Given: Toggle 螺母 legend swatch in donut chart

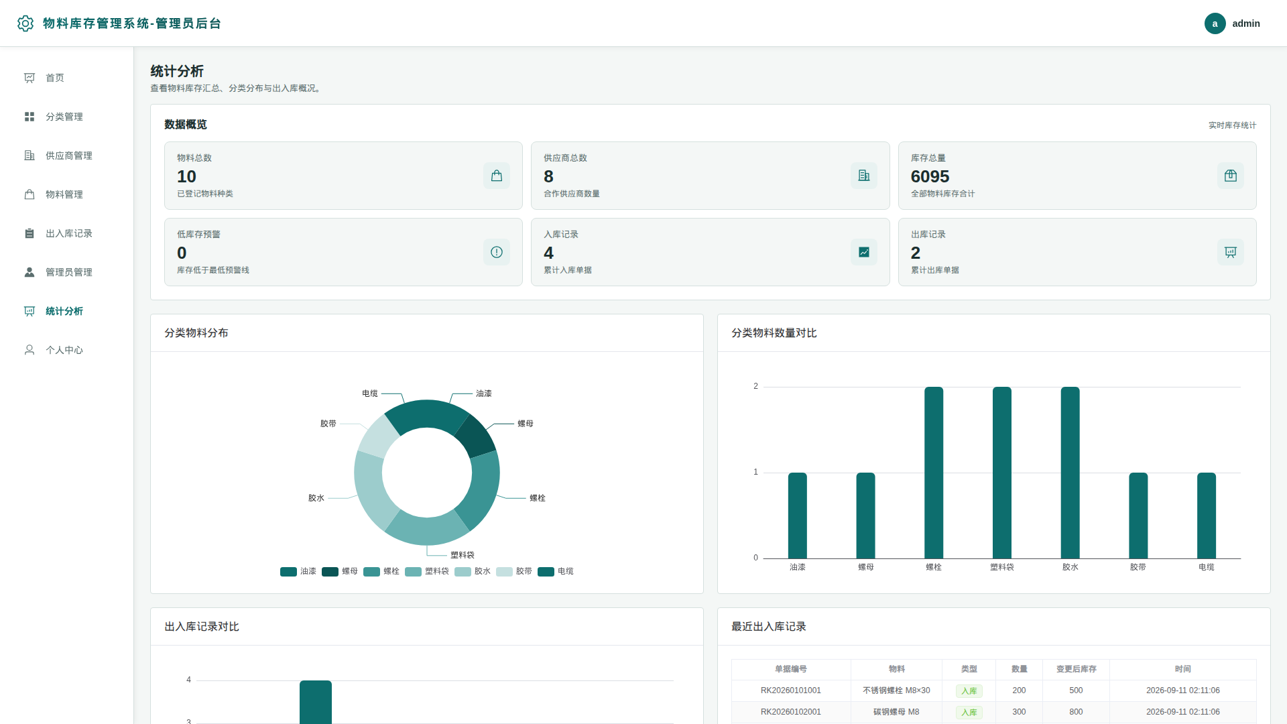Looking at the screenshot, I should pyautogui.click(x=330, y=572).
